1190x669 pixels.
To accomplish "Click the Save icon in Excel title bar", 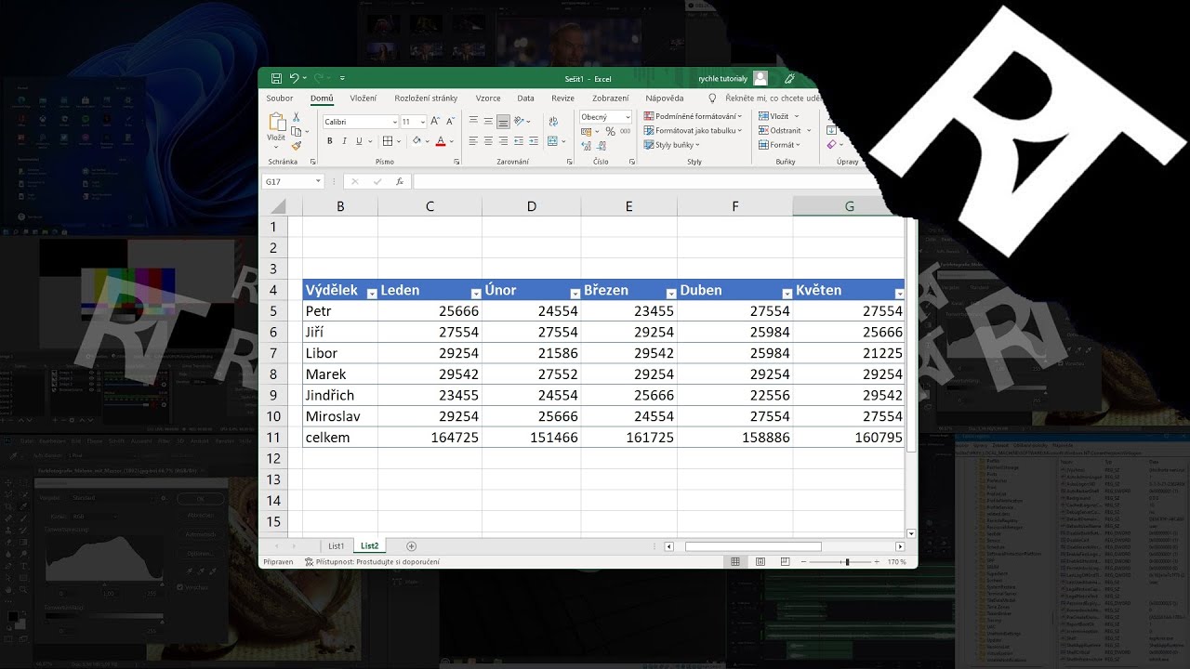I will [x=276, y=78].
